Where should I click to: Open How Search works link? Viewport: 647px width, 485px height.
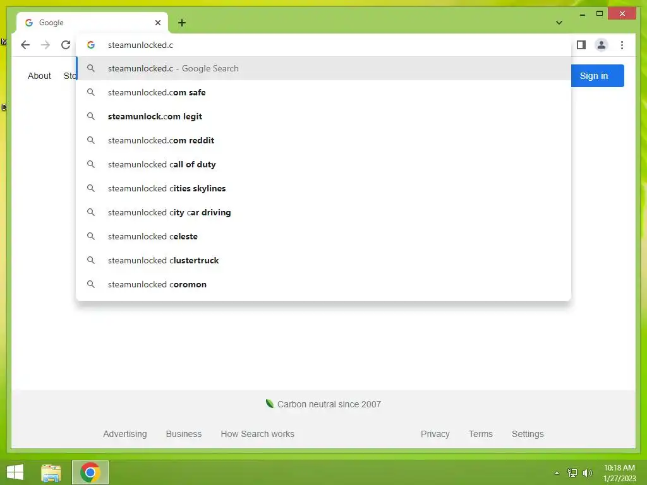pyautogui.click(x=258, y=434)
